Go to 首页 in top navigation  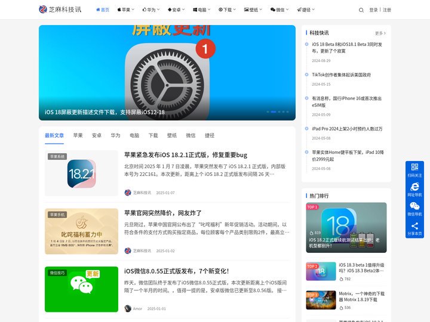[x=103, y=10]
